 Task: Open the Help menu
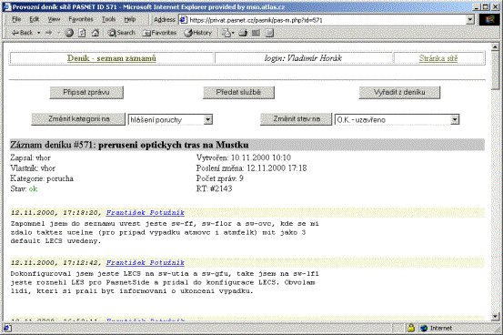click(130, 19)
